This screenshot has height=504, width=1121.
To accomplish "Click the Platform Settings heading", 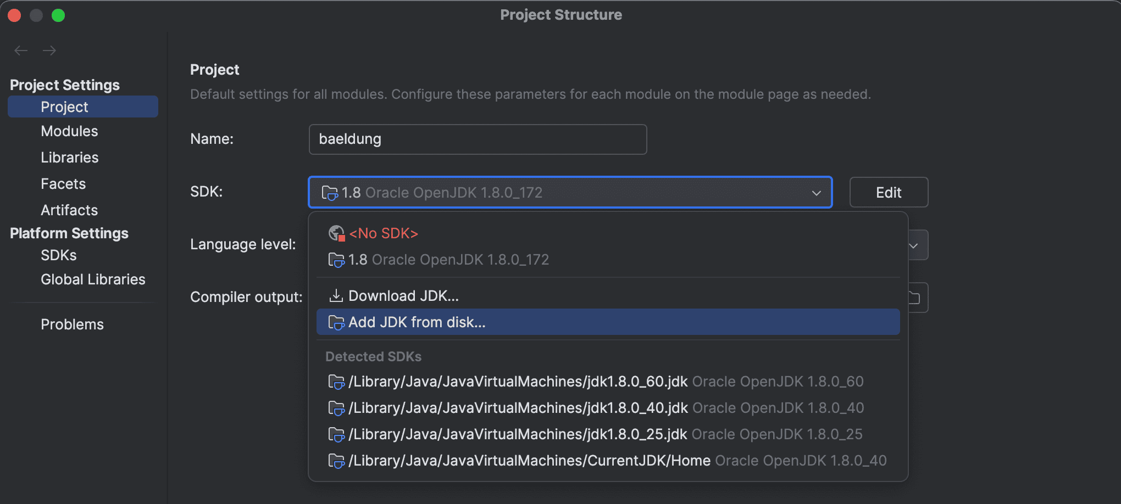I will pos(69,233).
